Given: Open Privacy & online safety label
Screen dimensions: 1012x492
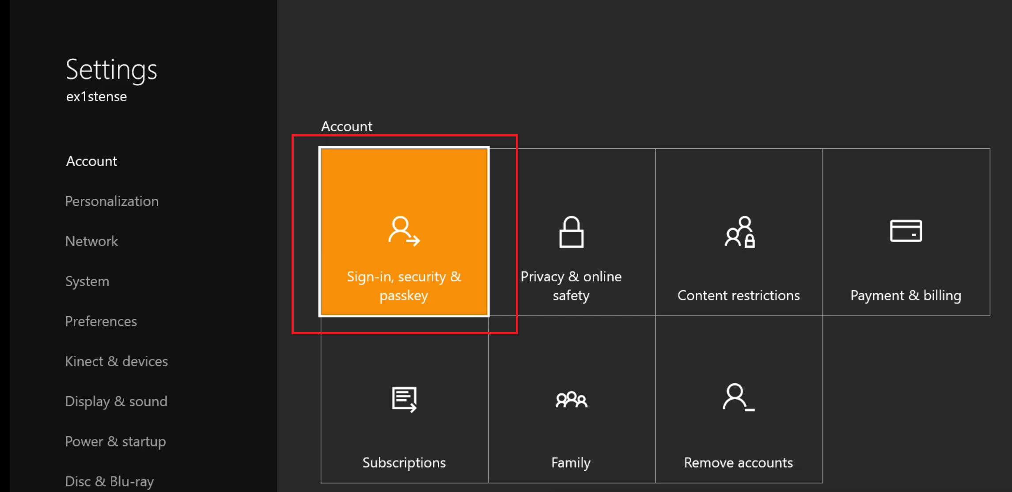Looking at the screenshot, I should click(x=571, y=286).
